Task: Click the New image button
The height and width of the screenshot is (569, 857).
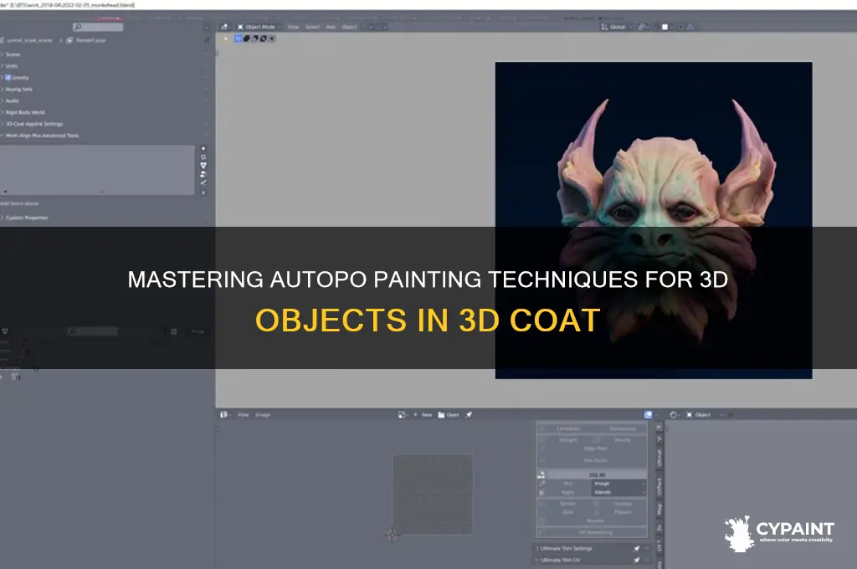Action: click(423, 415)
